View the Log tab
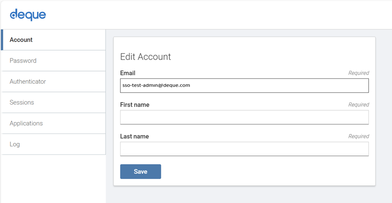Image resolution: width=392 pixels, height=203 pixels. [x=15, y=144]
